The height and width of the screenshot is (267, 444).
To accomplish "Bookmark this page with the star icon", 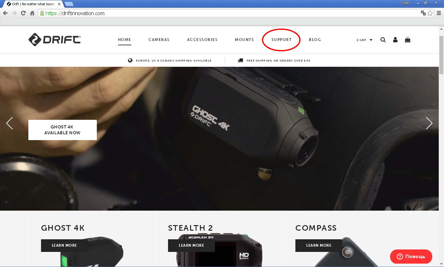I will 430,13.
